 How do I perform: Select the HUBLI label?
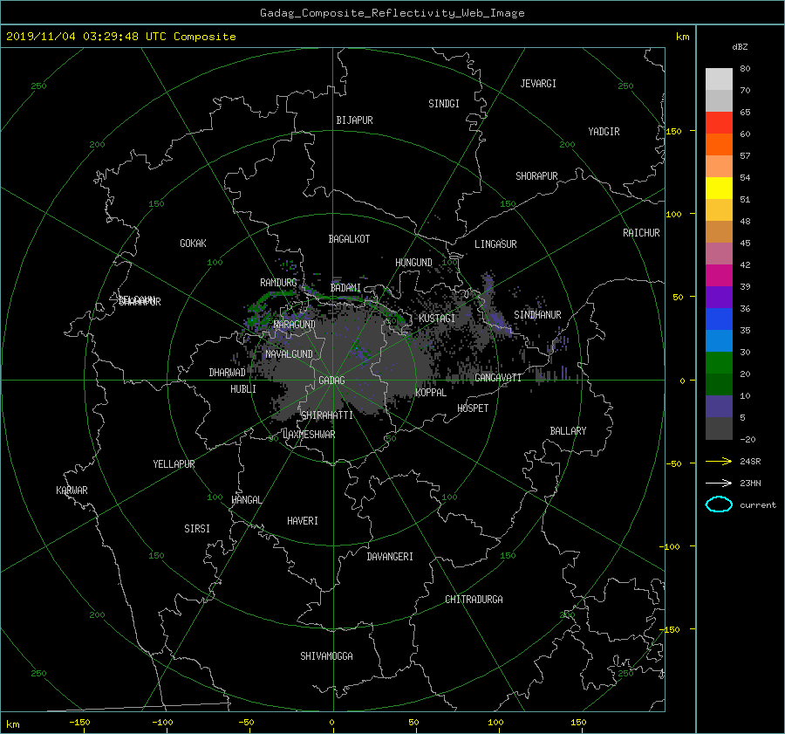(x=243, y=389)
